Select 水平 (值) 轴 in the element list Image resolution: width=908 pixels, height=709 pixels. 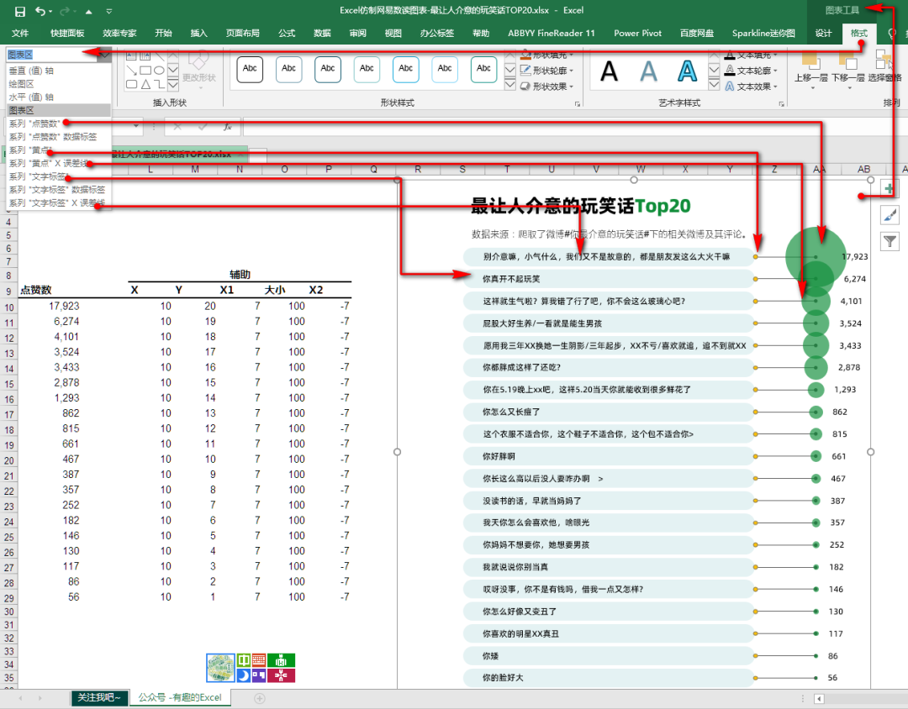(x=59, y=97)
